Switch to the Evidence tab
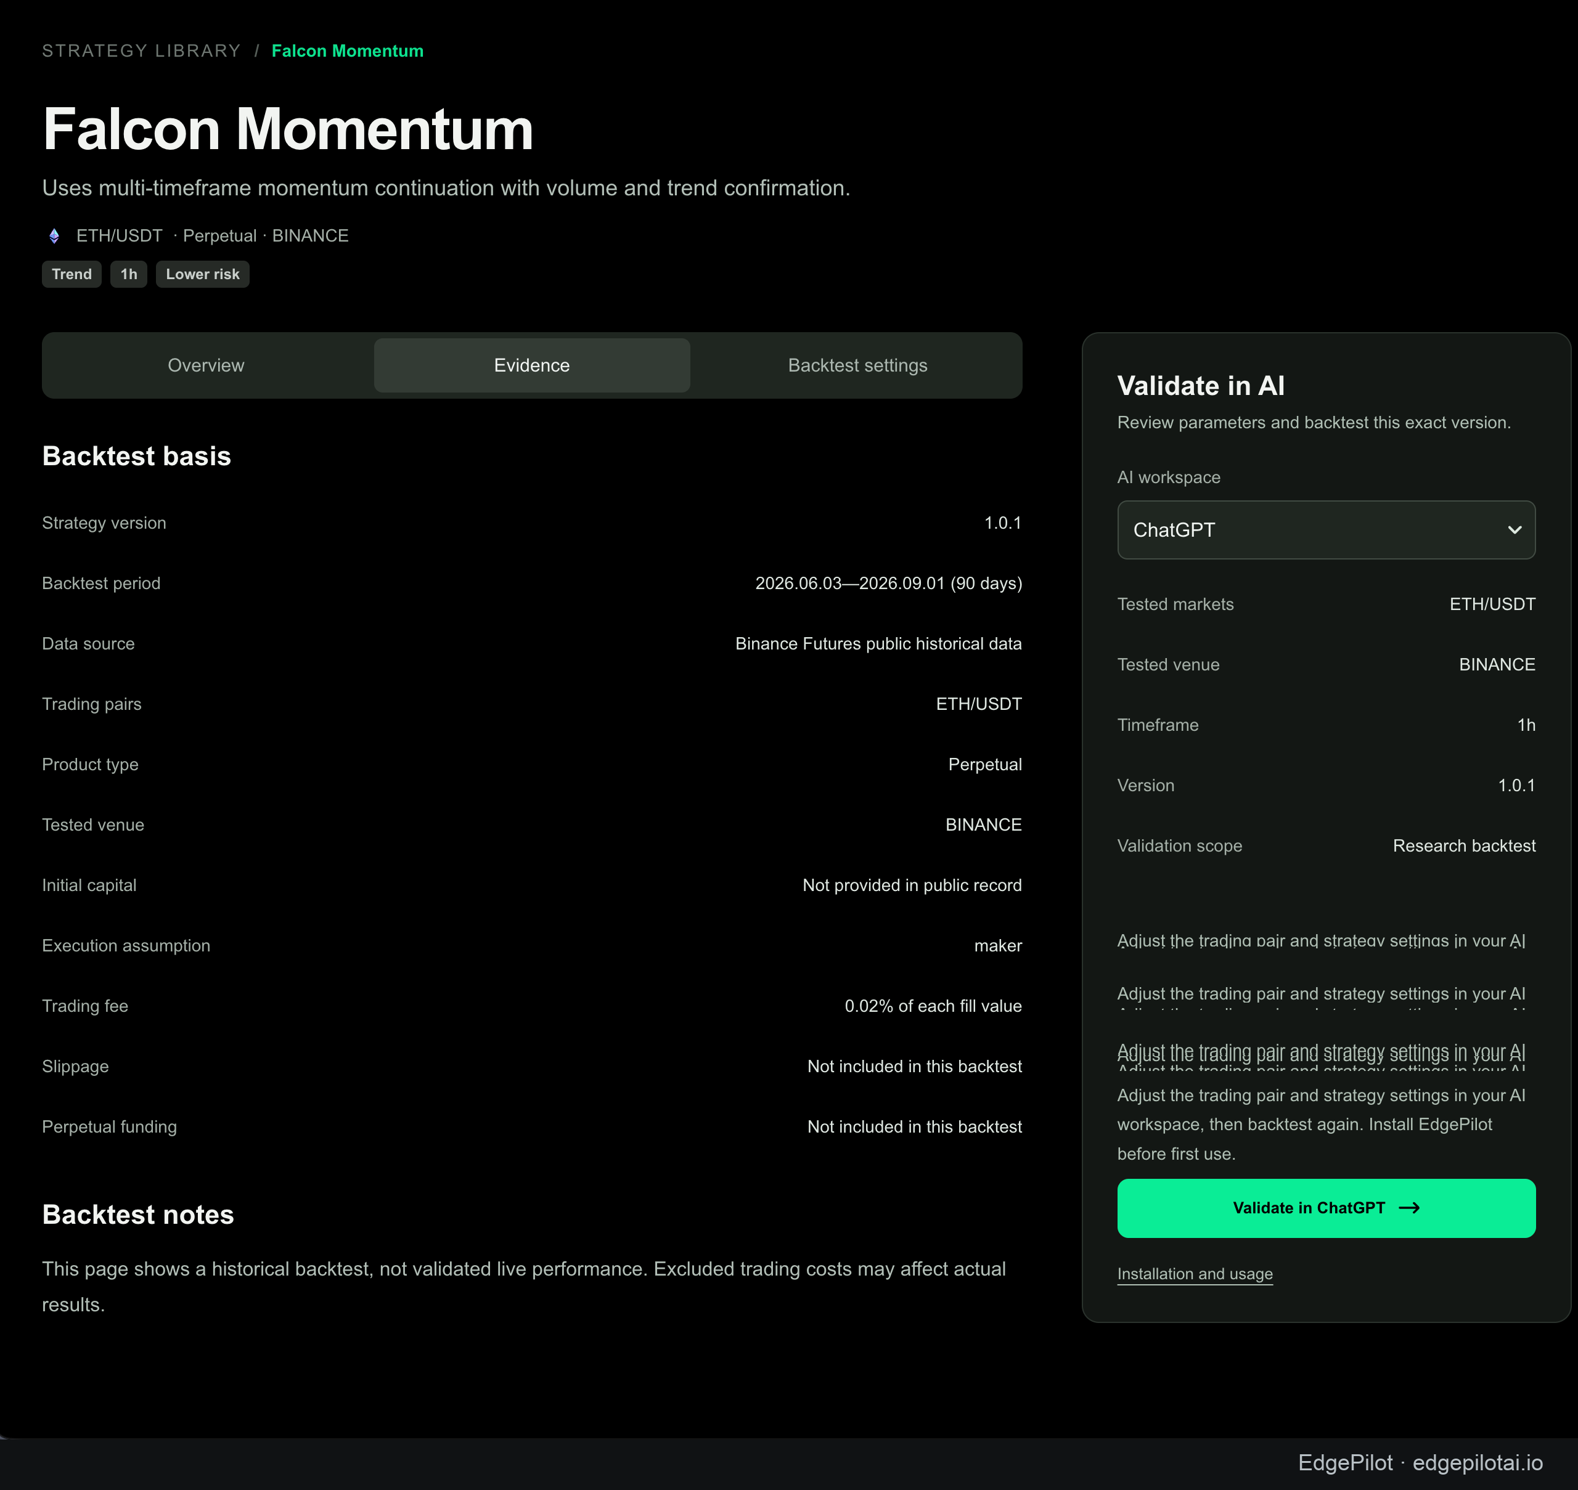 531,365
